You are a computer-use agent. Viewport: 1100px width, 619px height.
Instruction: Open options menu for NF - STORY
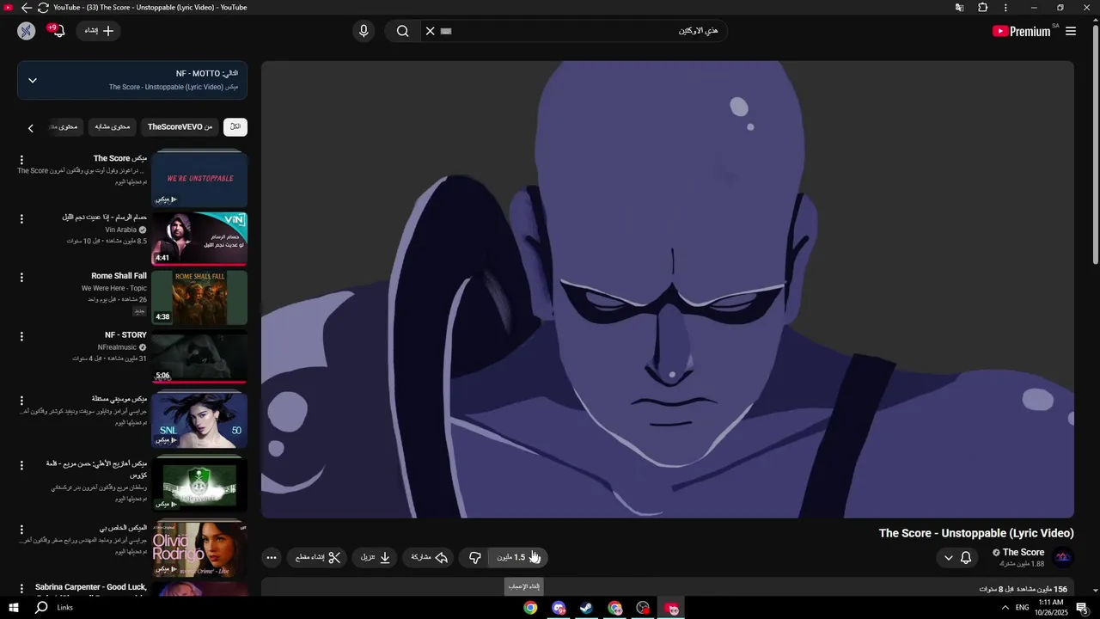(21, 337)
